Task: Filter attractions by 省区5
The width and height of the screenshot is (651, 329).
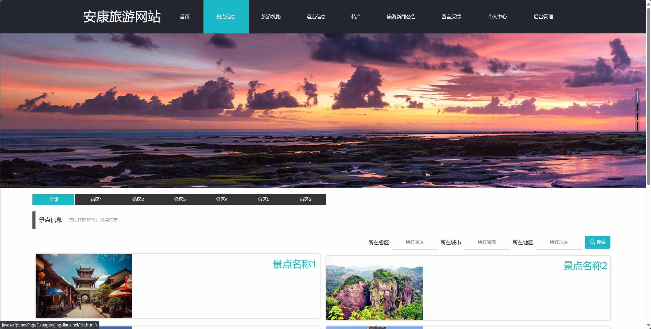Action: pos(264,199)
